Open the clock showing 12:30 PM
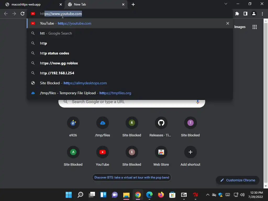Screen dimensions: 268x201 click(256, 195)
